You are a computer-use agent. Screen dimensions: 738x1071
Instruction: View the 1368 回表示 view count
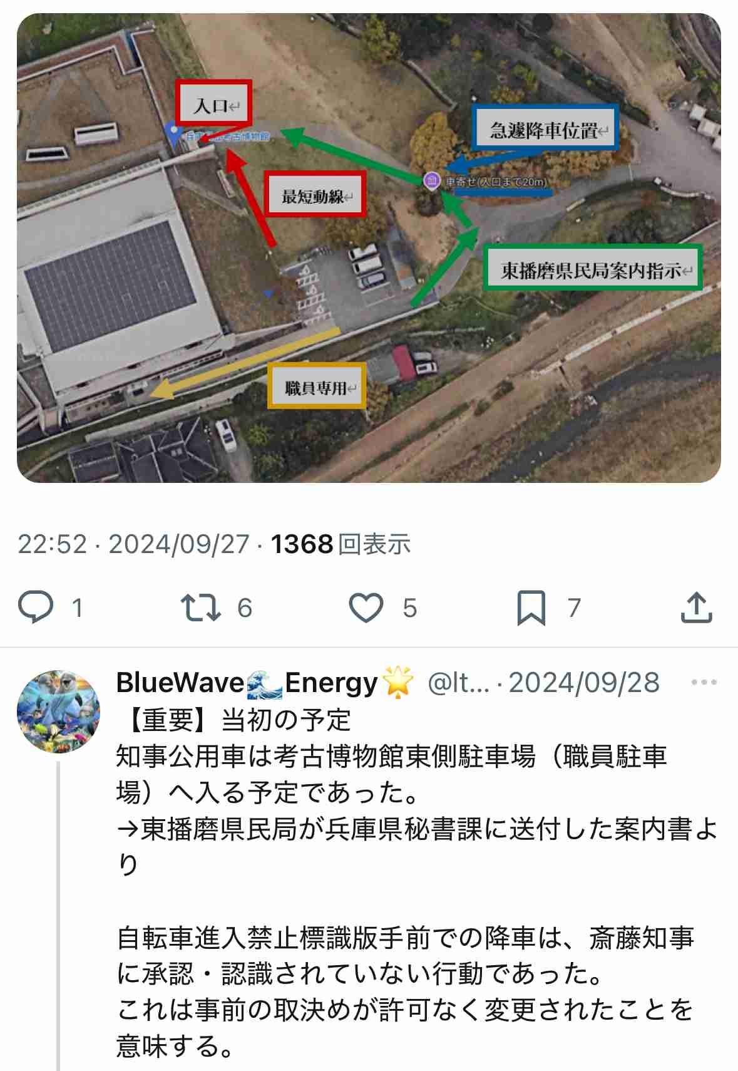[x=341, y=544]
